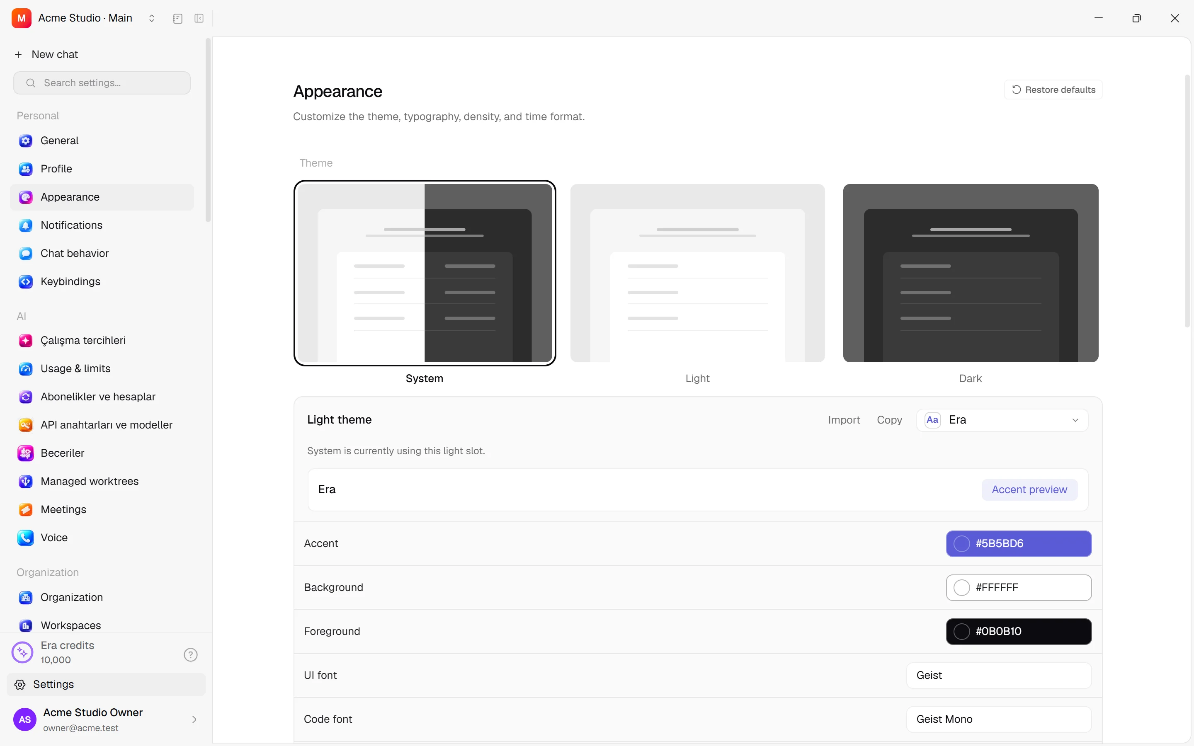
Task: Open the Era theme preset dropdown
Action: point(1002,420)
